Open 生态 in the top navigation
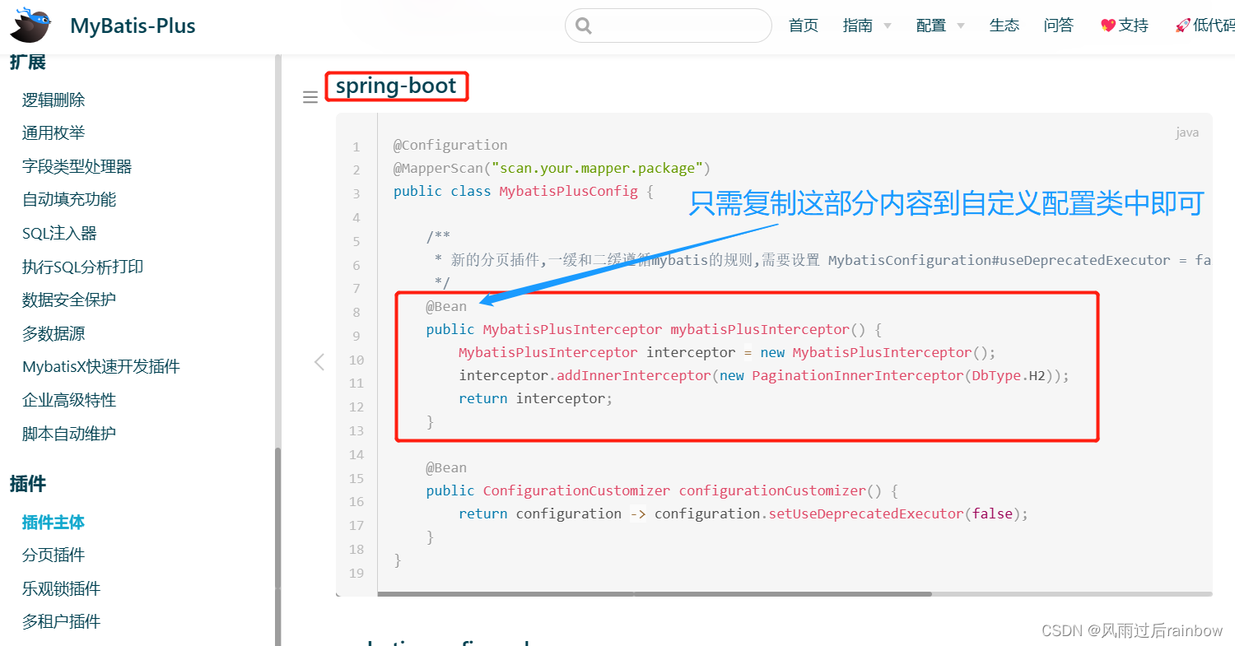The image size is (1235, 646). point(1004,26)
